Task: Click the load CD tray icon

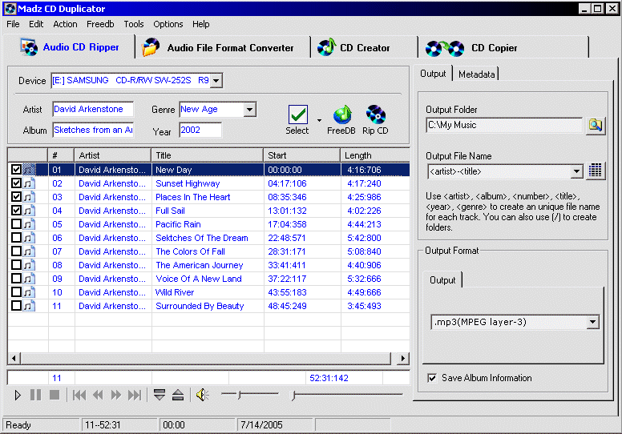Action: click(x=159, y=395)
